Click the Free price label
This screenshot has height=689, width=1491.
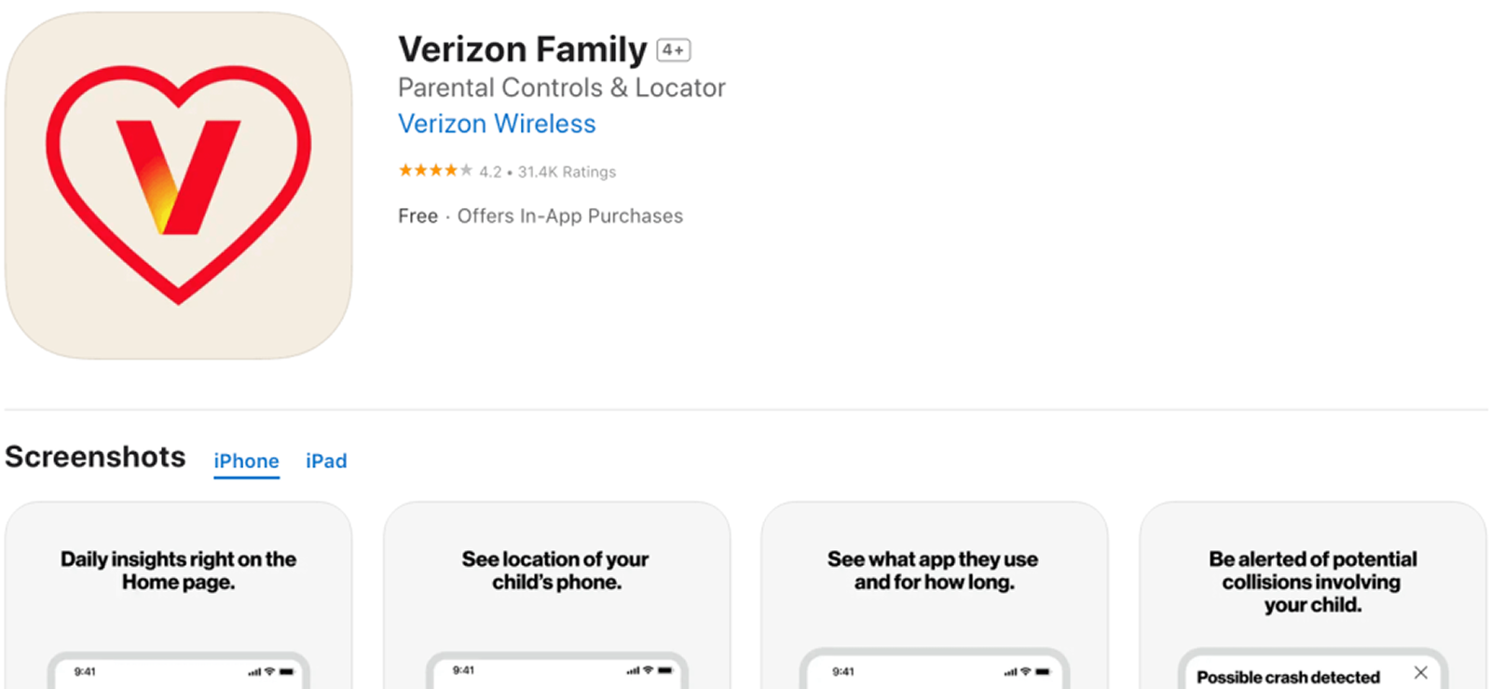[x=417, y=216]
